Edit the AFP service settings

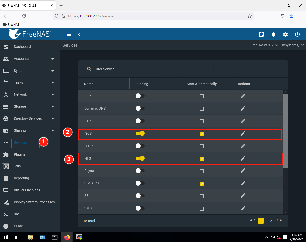pos(243,96)
